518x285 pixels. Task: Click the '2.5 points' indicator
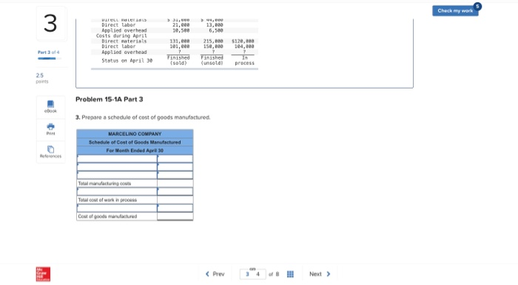[x=42, y=78]
